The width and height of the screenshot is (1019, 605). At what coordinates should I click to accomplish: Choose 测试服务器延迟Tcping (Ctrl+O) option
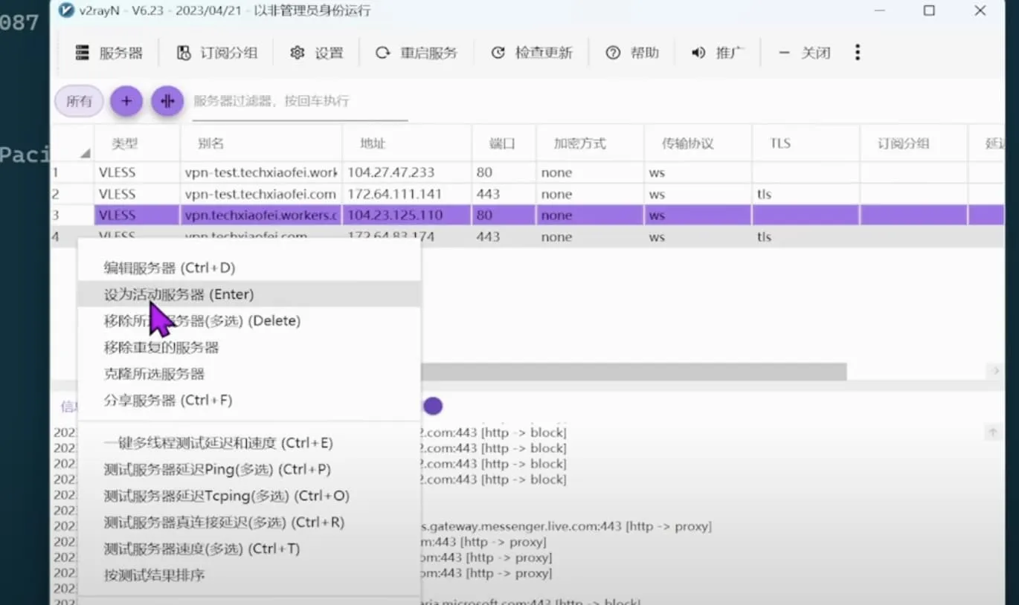pyautogui.click(x=226, y=496)
